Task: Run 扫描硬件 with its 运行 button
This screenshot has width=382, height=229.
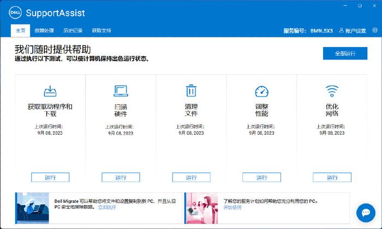Action: point(121,177)
